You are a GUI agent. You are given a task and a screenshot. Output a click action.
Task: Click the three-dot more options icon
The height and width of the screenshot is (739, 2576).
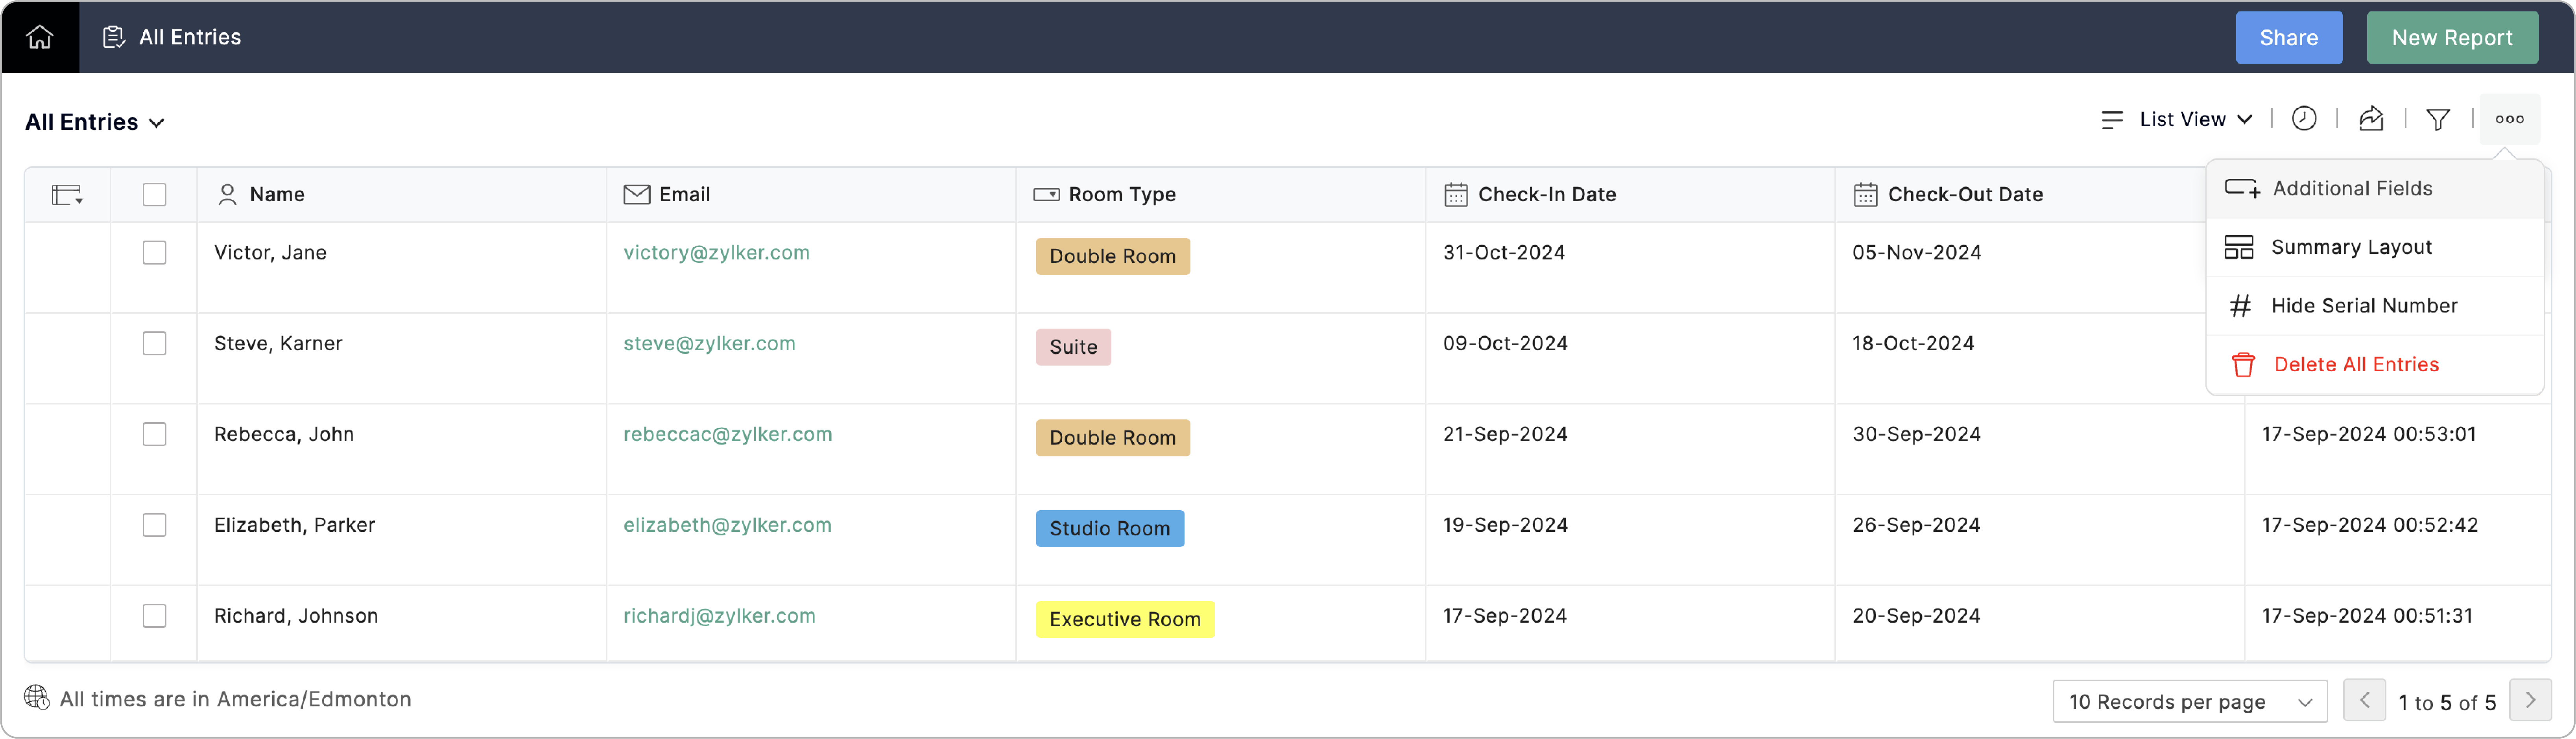point(2509,119)
